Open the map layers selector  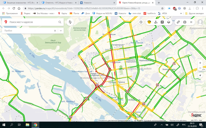click(x=169, y=22)
